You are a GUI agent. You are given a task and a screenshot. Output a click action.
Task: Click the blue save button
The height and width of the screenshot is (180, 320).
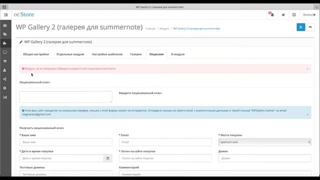301,27
